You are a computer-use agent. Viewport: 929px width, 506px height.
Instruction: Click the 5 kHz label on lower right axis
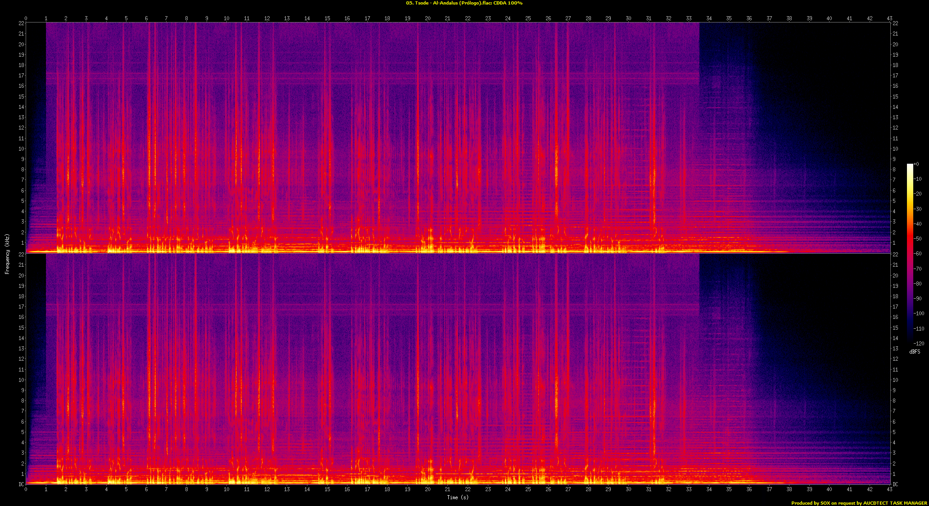[894, 432]
